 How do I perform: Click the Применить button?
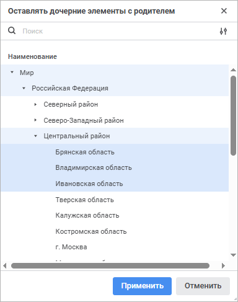coord(142,286)
